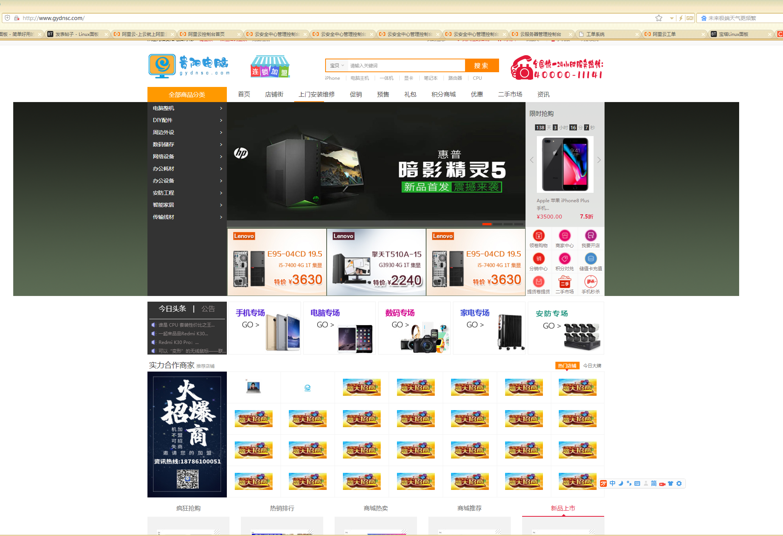
Task: Click the 我要开店 open shop icon
Action: click(591, 236)
